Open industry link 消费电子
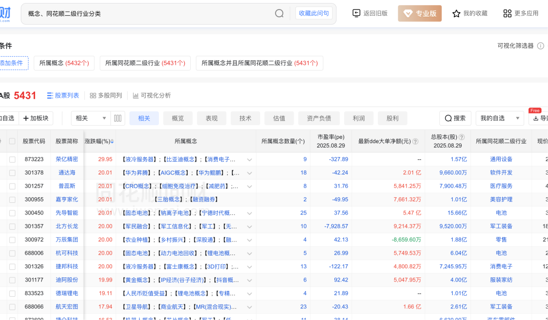This screenshot has width=548, height=320. pyautogui.click(x=501, y=267)
